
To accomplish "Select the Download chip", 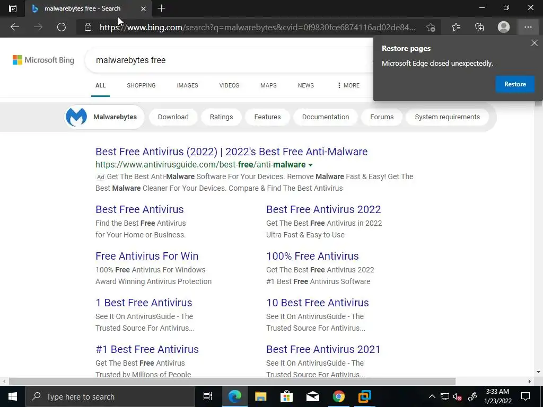I will (173, 117).
